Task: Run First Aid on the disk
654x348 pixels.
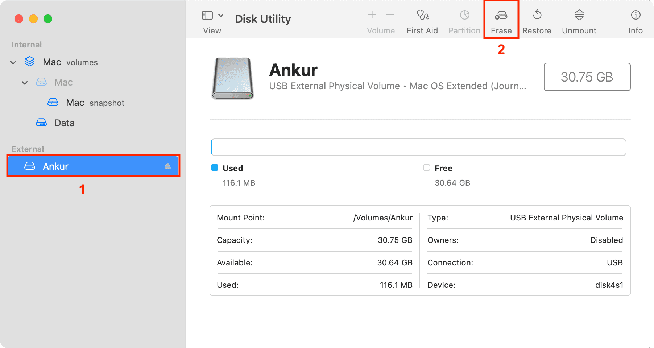Action: [x=422, y=22]
